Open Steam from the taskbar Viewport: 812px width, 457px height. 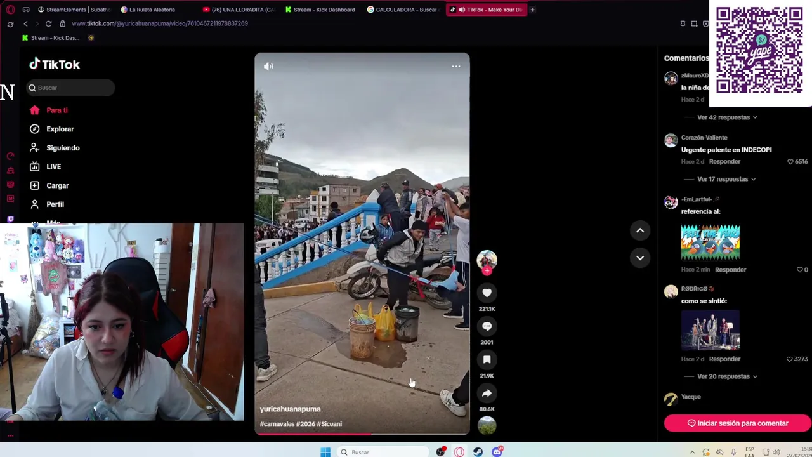(478, 452)
